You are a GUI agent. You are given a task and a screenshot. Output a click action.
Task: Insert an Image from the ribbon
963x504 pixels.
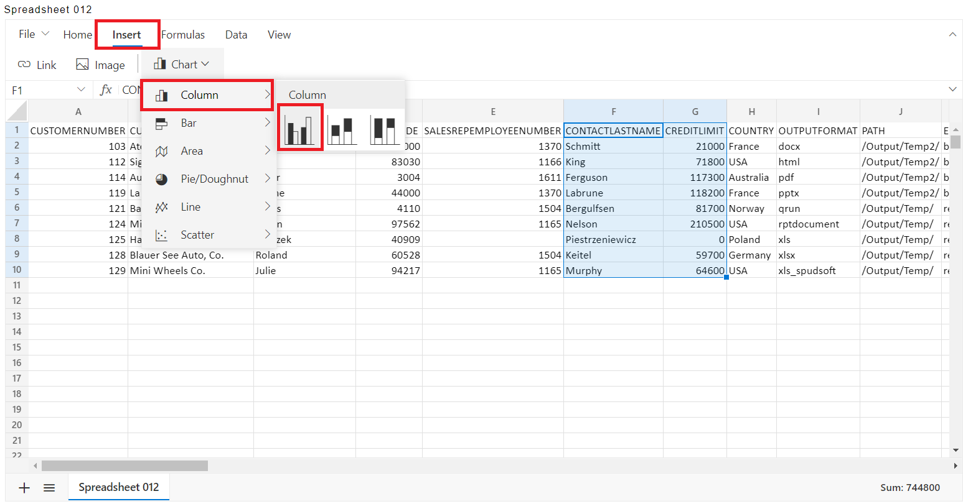(100, 65)
